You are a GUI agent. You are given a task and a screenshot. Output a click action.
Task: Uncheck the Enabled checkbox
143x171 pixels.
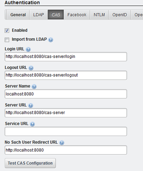point(7,30)
